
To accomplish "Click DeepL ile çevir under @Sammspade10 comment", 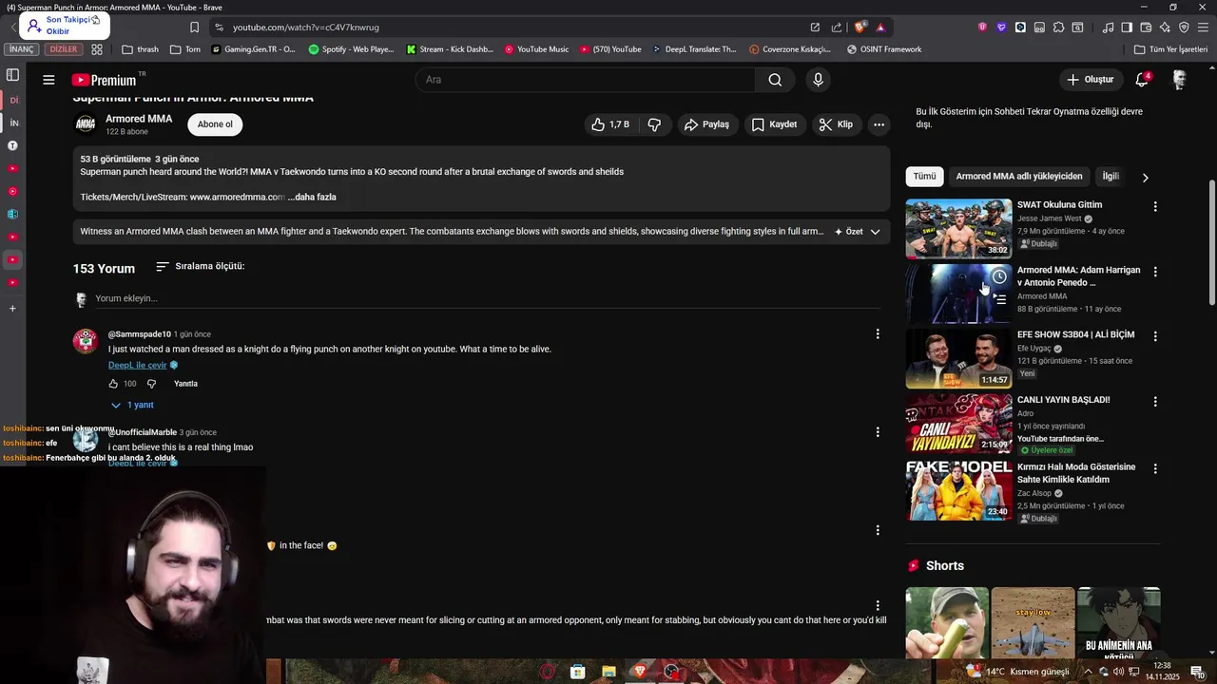I will click(x=137, y=365).
